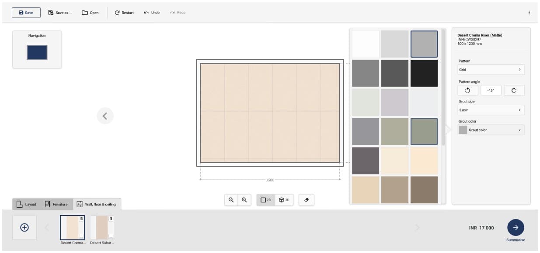The image size is (540, 253).
Task: Click the Undo button
Action: (152, 13)
